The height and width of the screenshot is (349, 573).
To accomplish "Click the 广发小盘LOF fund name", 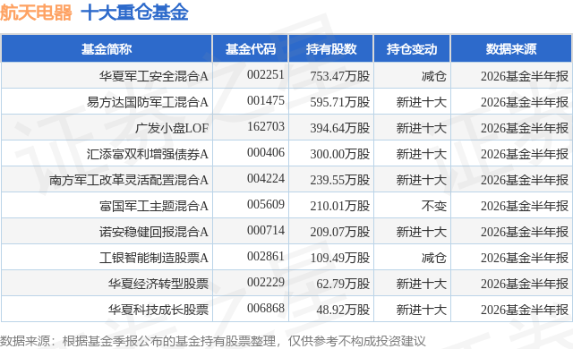I will [172, 128].
